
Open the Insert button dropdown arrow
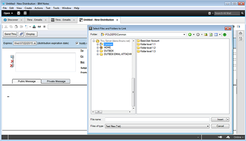228,120
